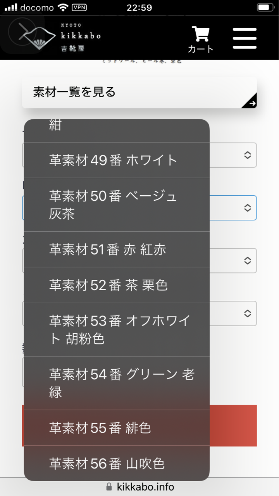
Task: Click the highlighted active dropdown's arrows
Action: click(x=248, y=208)
